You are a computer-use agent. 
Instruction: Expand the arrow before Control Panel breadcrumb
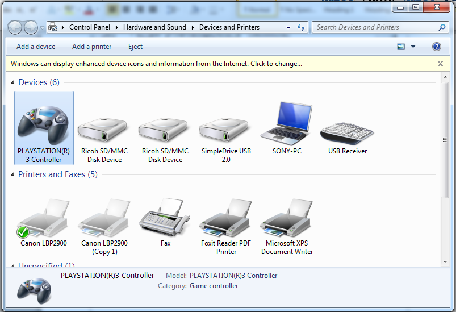click(63, 27)
